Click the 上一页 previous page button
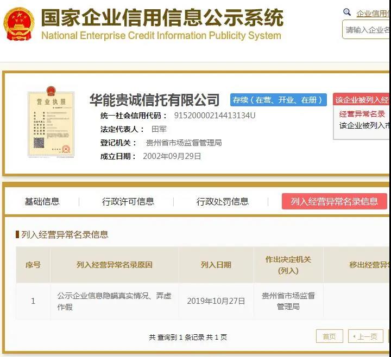391x357 pixels. coord(367,336)
